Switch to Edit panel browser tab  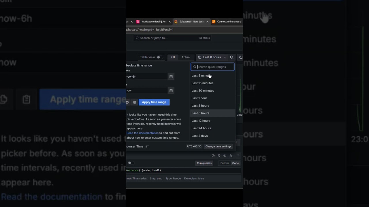pyautogui.click(x=191, y=22)
